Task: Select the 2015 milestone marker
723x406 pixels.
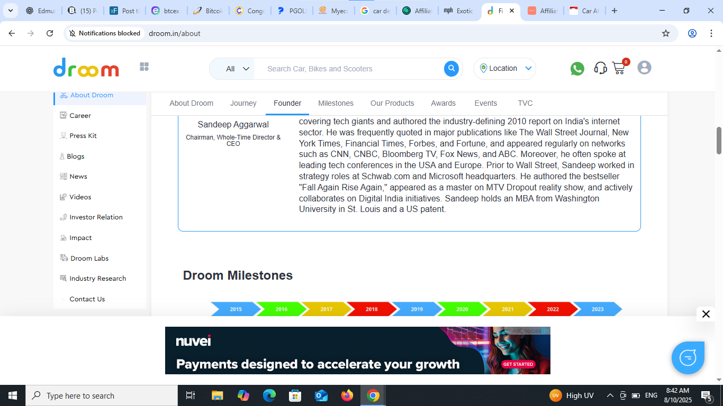Action: (x=236, y=309)
